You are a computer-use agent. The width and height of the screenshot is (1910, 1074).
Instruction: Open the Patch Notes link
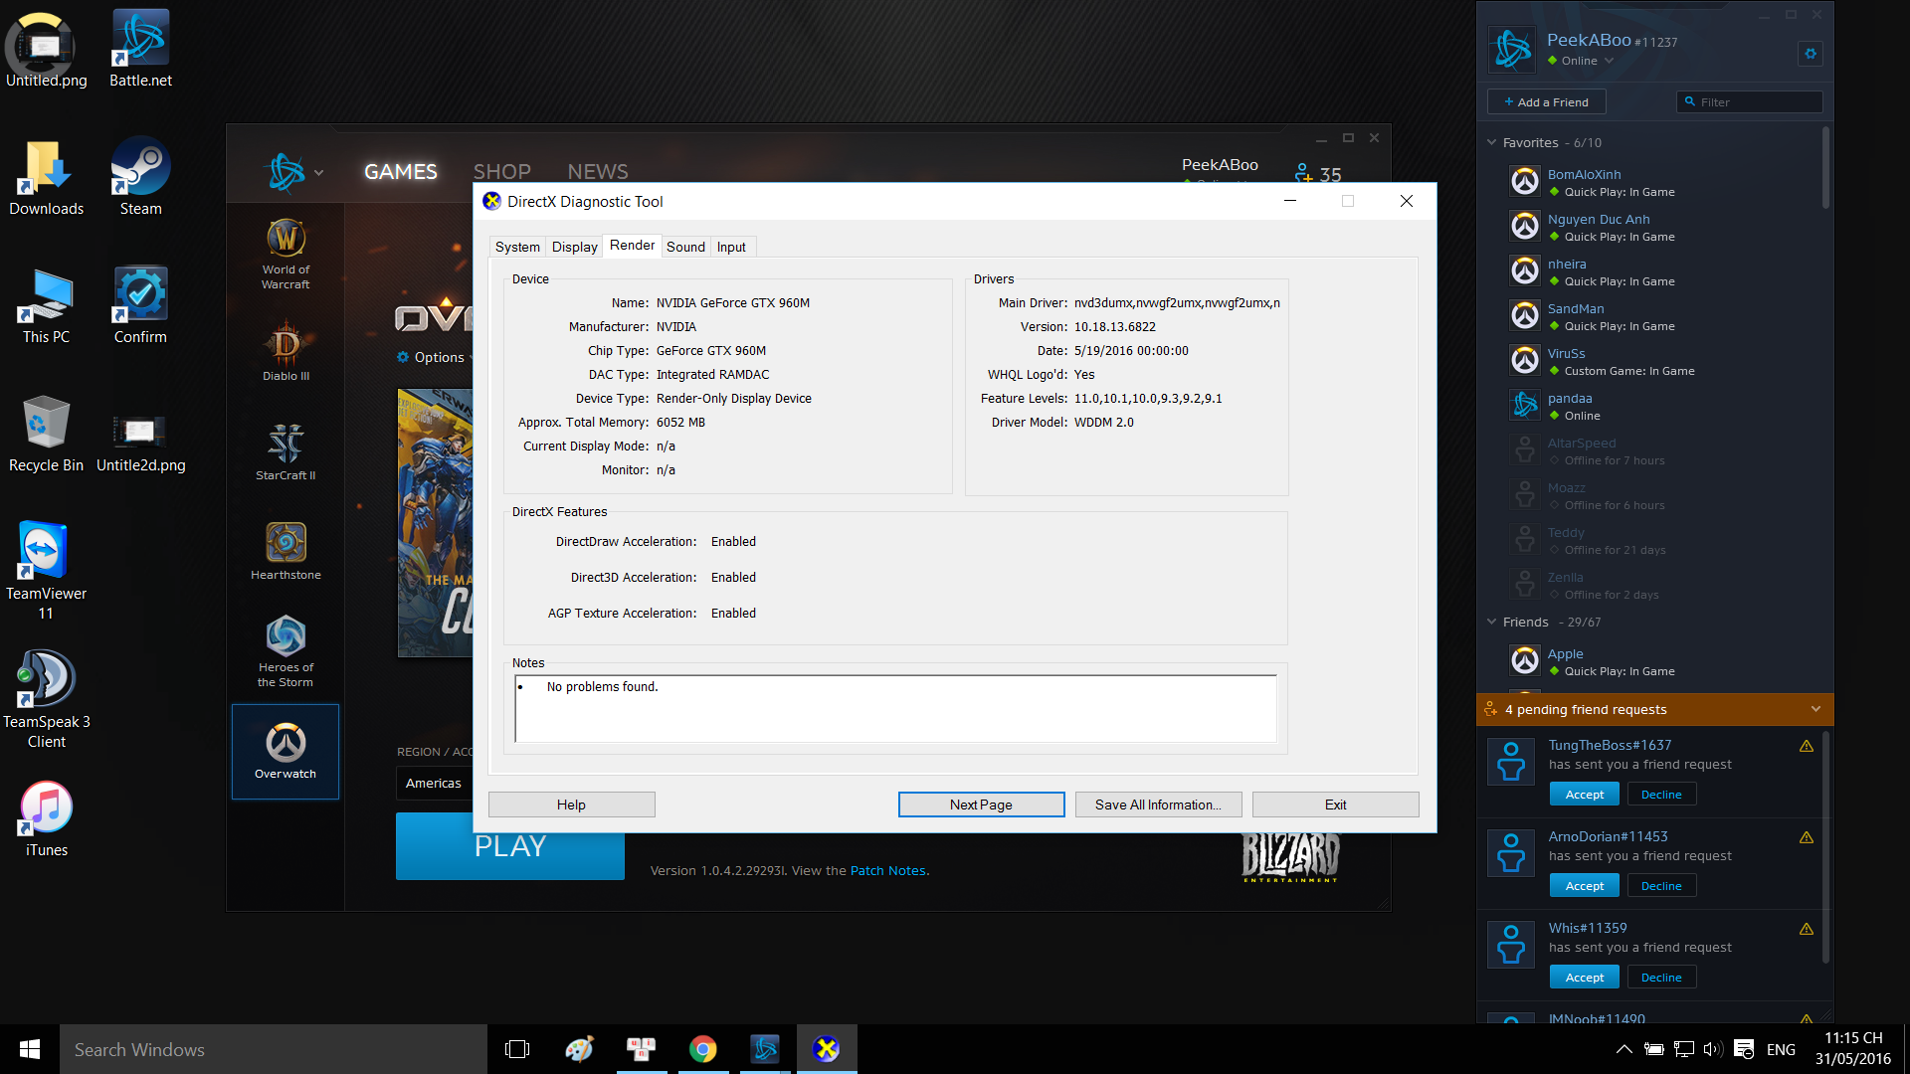pyautogui.click(x=887, y=870)
